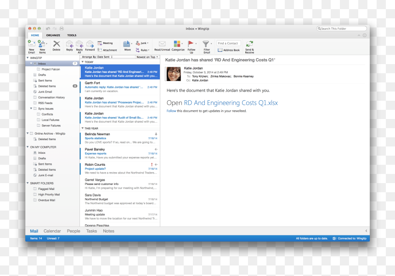Screen dimensions: 395x276
Task: Click the smiley feedback icon
Action: tap(365, 35)
